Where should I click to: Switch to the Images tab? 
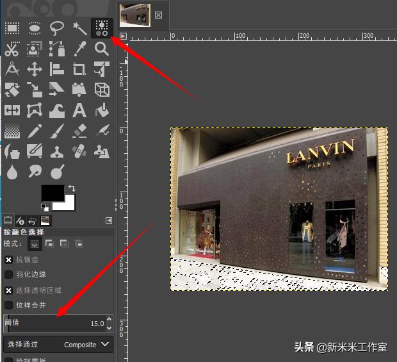coord(45,220)
